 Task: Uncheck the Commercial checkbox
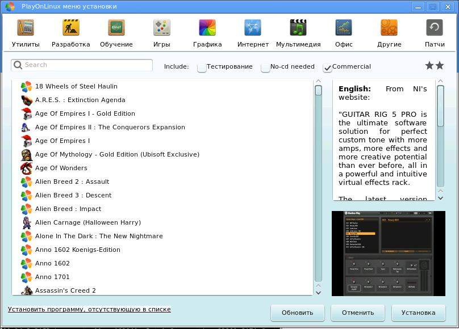pos(328,68)
